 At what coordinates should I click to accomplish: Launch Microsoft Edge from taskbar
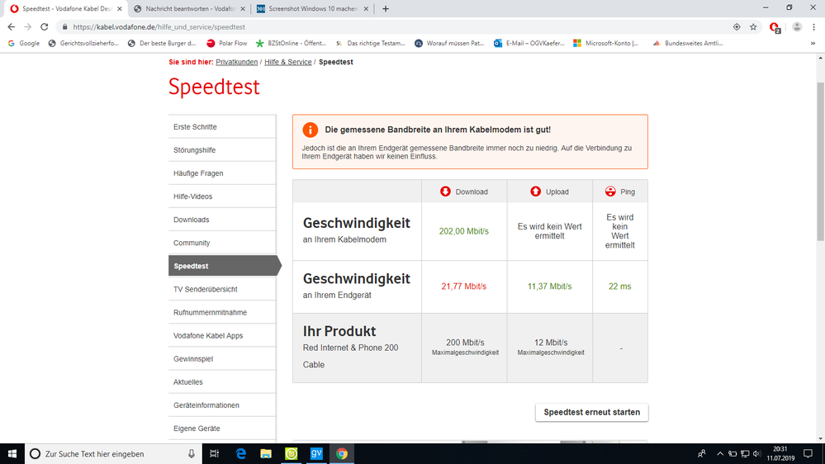240,453
